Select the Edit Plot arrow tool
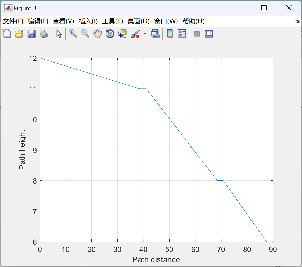This screenshot has width=302, height=267. [59, 34]
